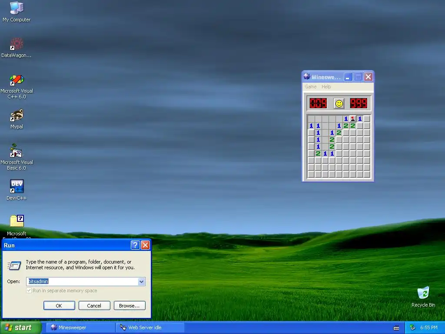Select the Dev-C++ desktop shortcut
The image size is (445, 334).
(17, 190)
